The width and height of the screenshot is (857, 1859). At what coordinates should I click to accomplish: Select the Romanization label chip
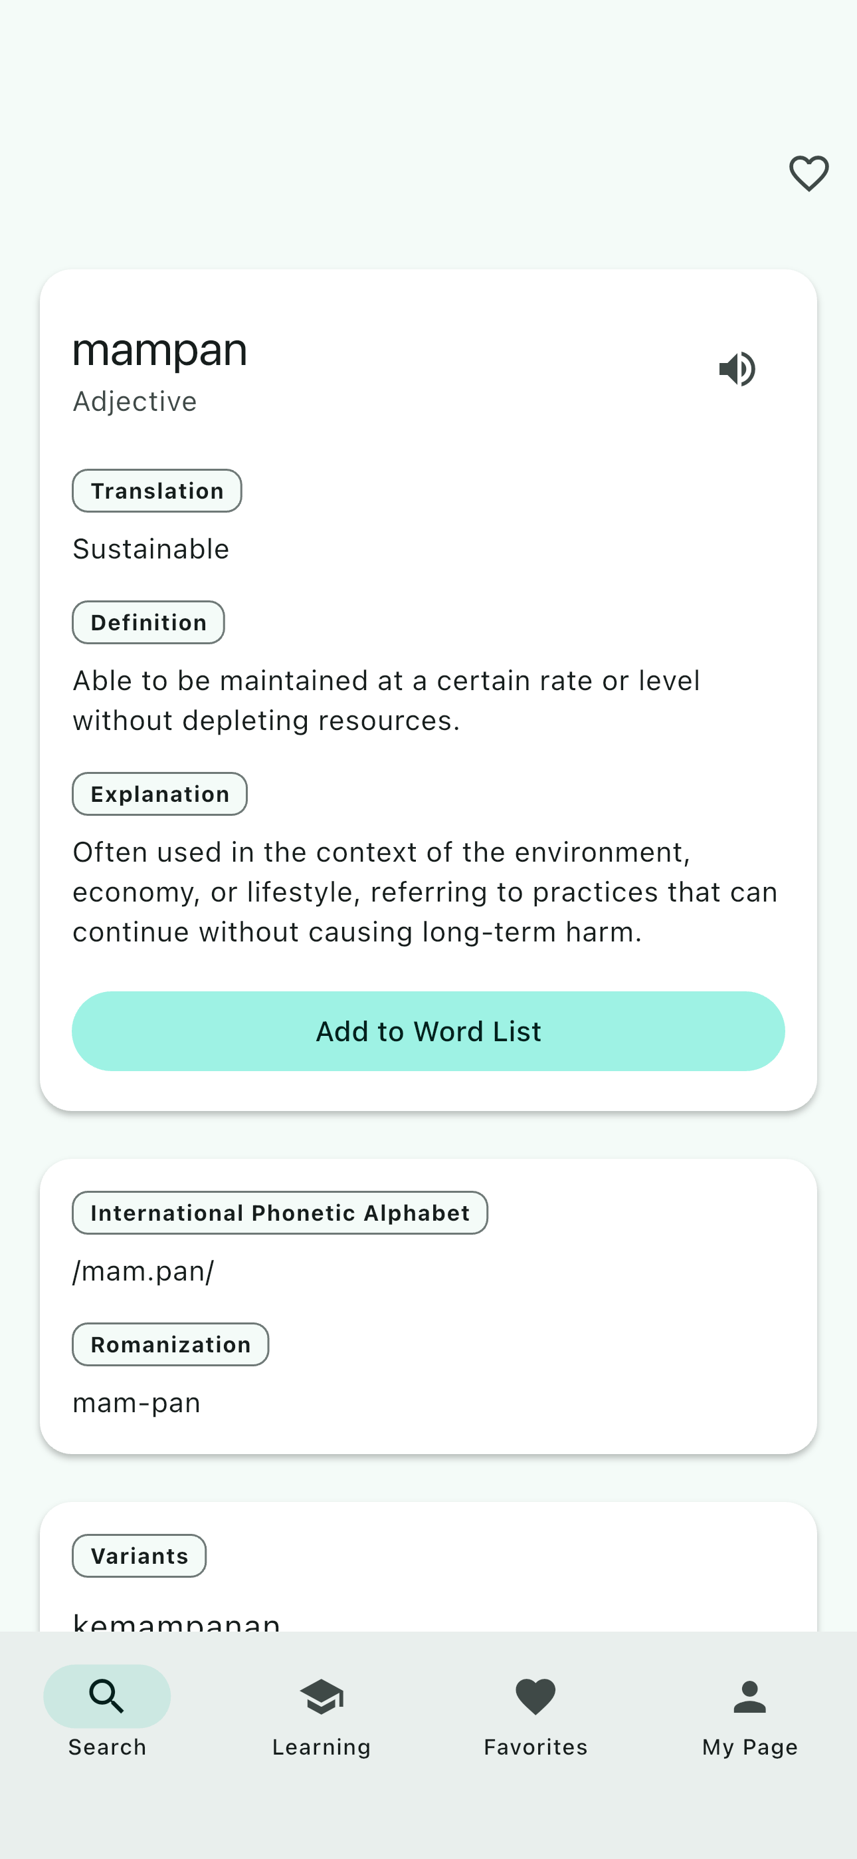click(x=170, y=1344)
